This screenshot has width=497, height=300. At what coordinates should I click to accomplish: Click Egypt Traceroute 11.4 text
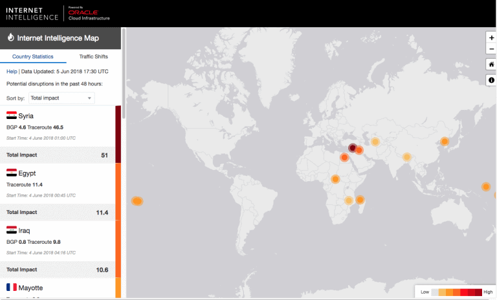pos(25,185)
